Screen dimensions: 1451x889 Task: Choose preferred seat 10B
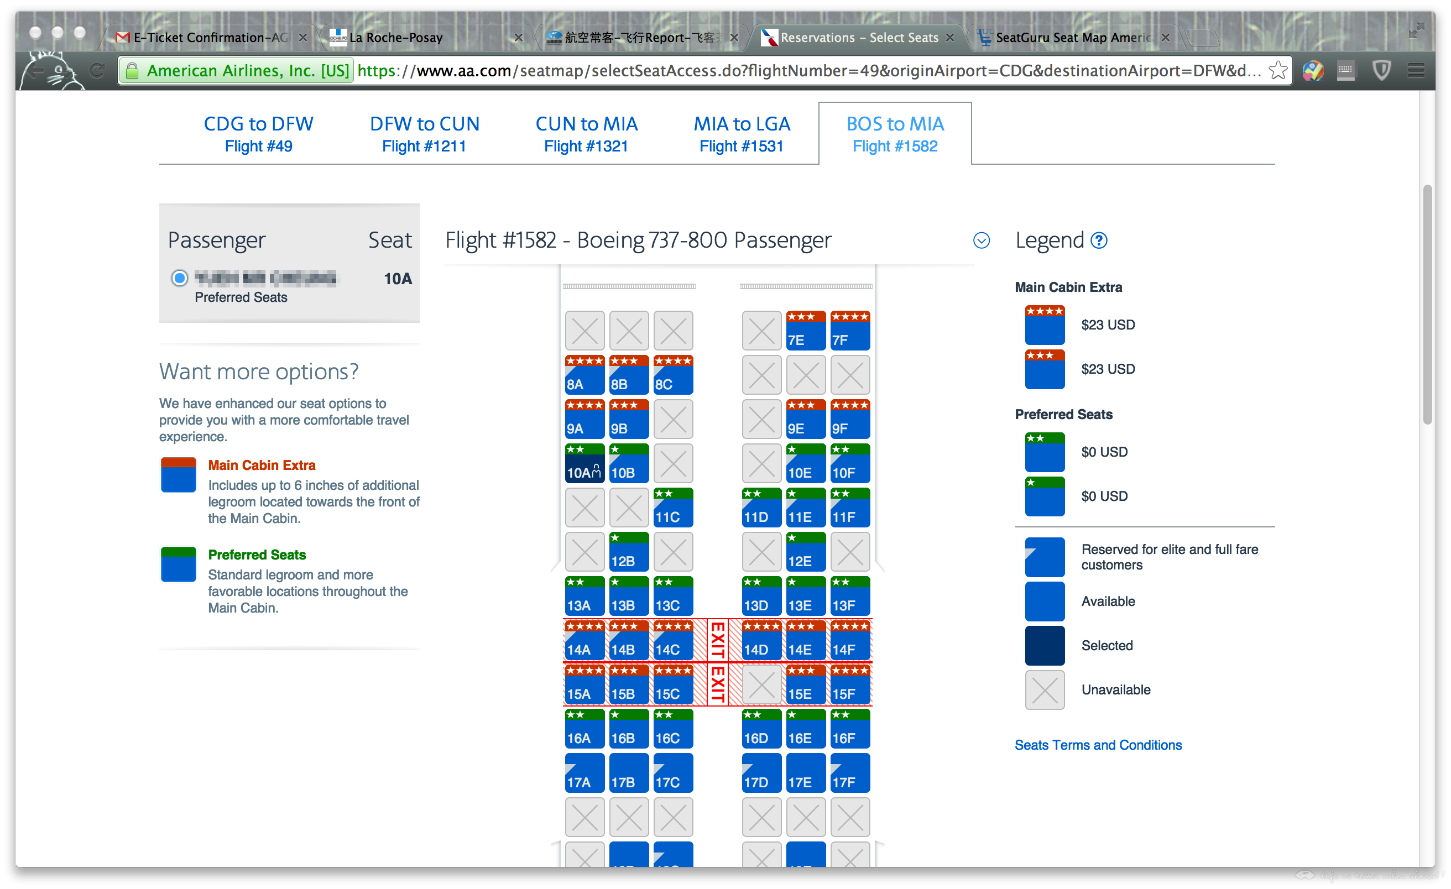(x=628, y=463)
